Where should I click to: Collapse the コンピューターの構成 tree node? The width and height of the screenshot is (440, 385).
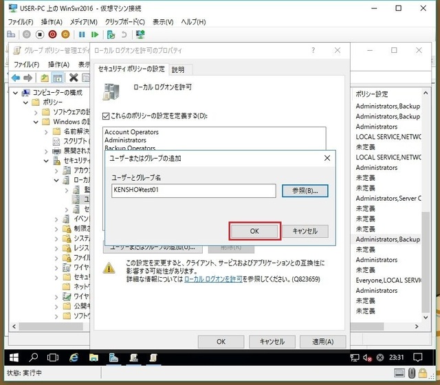[16, 92]
